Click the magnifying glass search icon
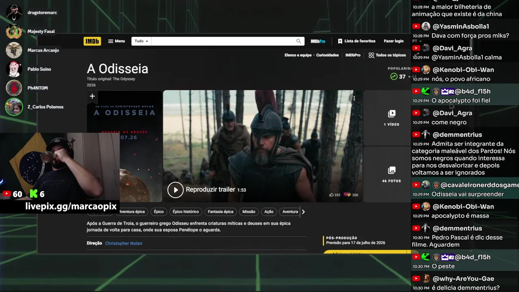This screenshot has width=519, height=292. (299, 41)
